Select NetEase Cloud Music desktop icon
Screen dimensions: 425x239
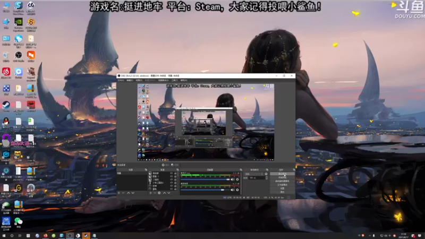[6, 73]
